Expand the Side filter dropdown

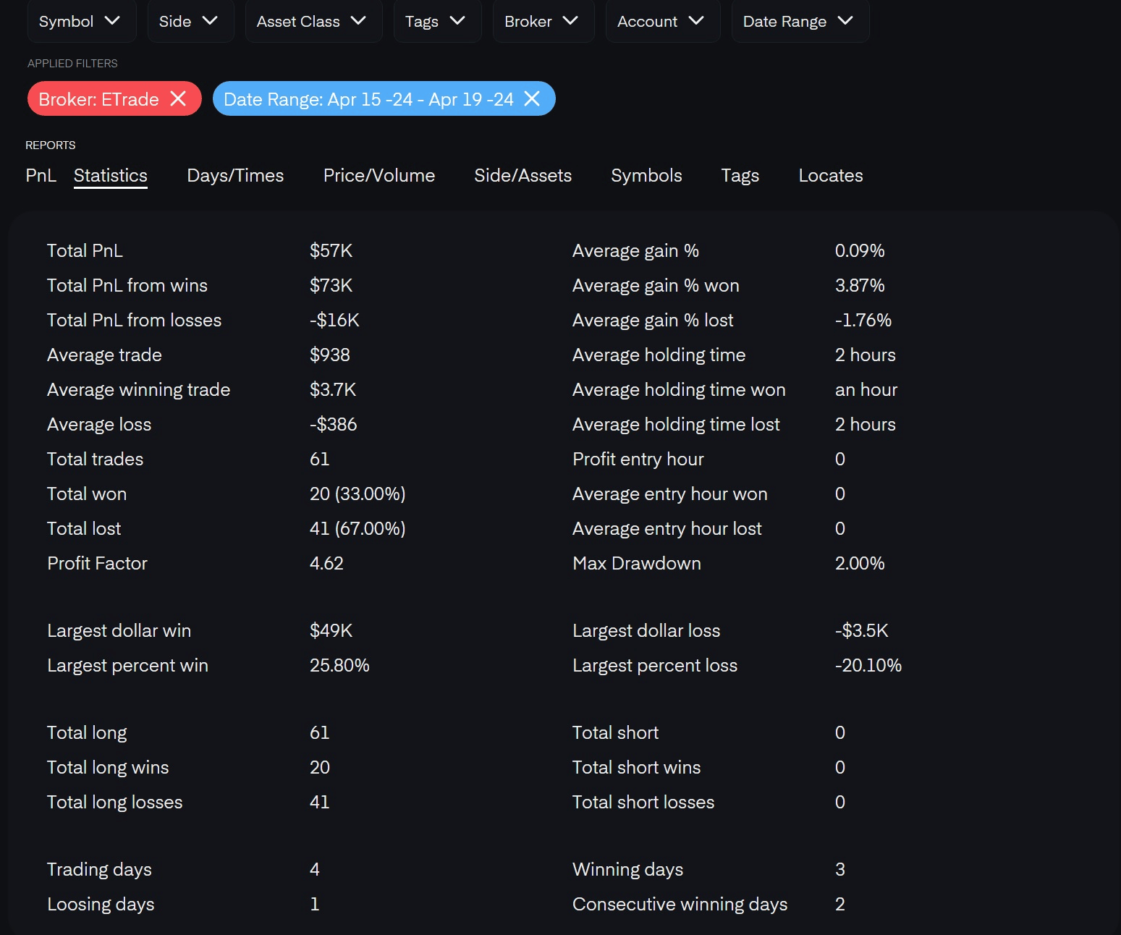(190, 22)
